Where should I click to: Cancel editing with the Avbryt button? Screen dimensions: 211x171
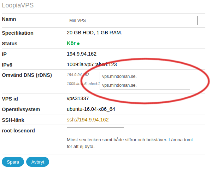(37, 162)
